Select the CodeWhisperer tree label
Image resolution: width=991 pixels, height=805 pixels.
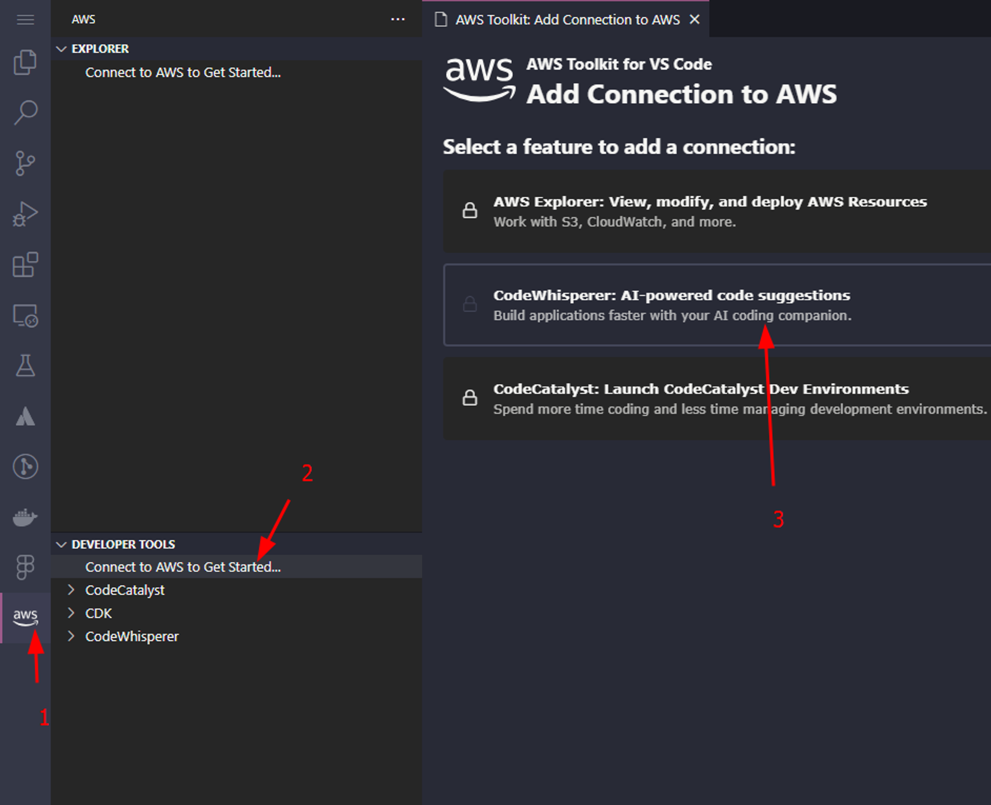point(132,636)
